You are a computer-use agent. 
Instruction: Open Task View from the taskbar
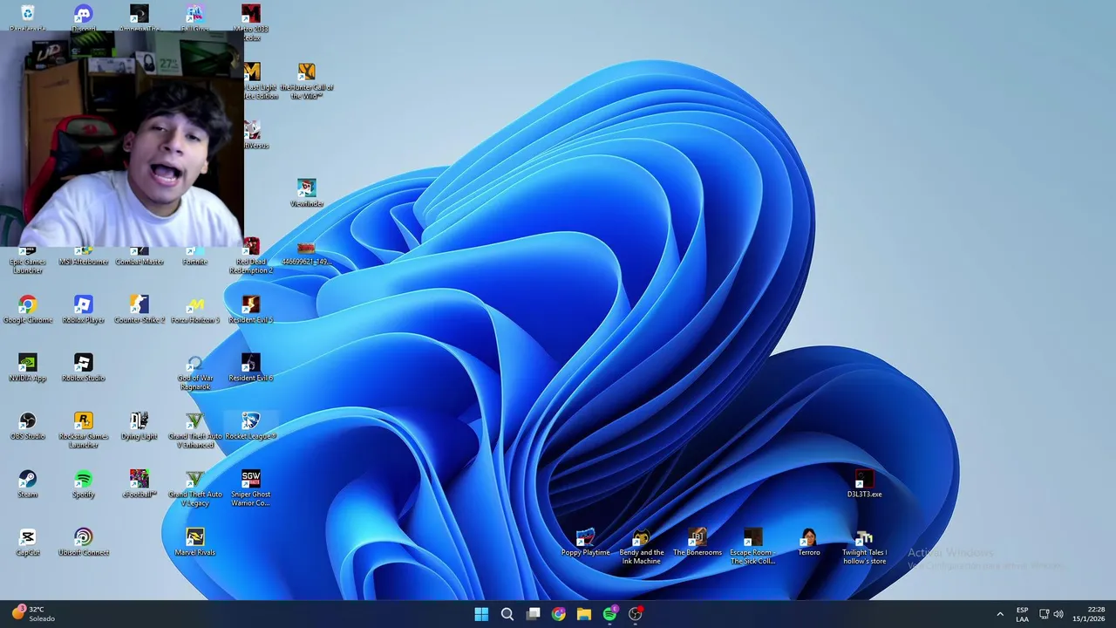(533, 614)
